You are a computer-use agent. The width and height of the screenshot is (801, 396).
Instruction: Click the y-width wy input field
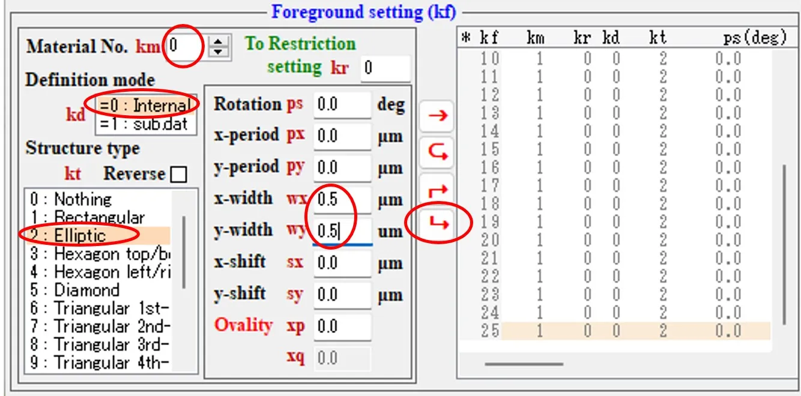point(342,231)
